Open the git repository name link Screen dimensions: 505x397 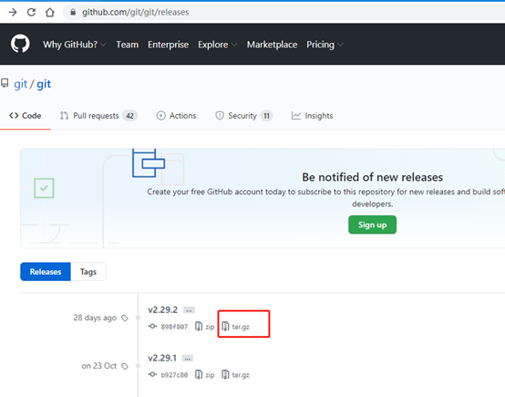(44, 84)
